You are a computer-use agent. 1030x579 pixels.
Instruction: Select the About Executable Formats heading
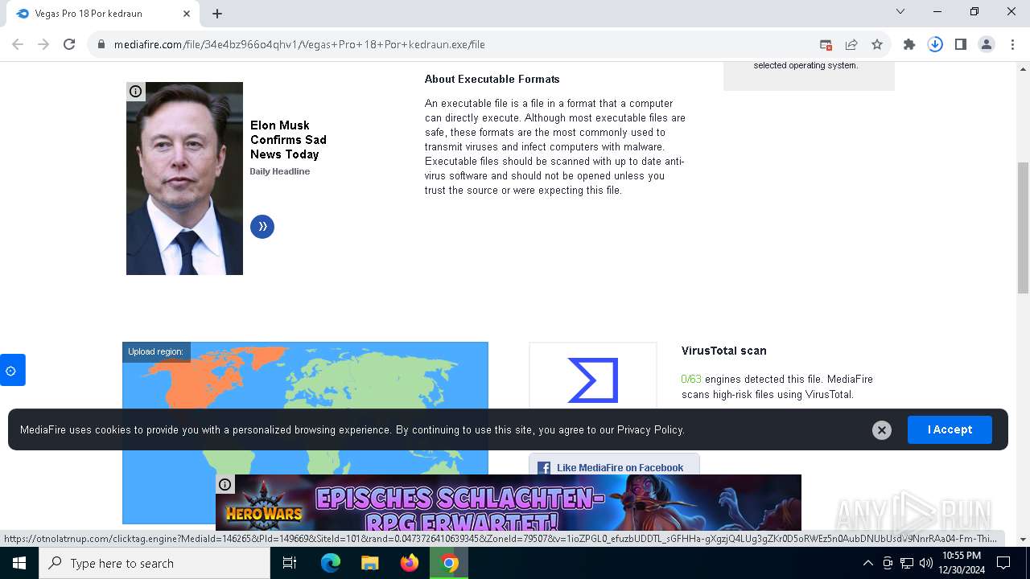click(x=492, y=79)
